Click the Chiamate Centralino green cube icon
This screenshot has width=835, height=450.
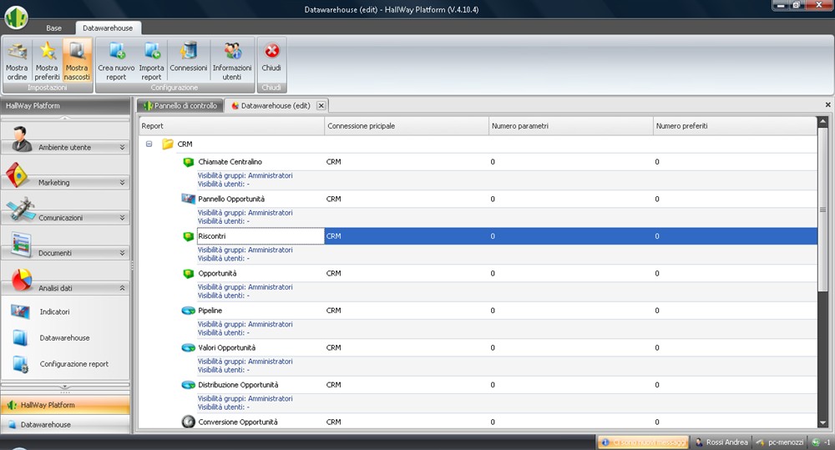point(188,162)
